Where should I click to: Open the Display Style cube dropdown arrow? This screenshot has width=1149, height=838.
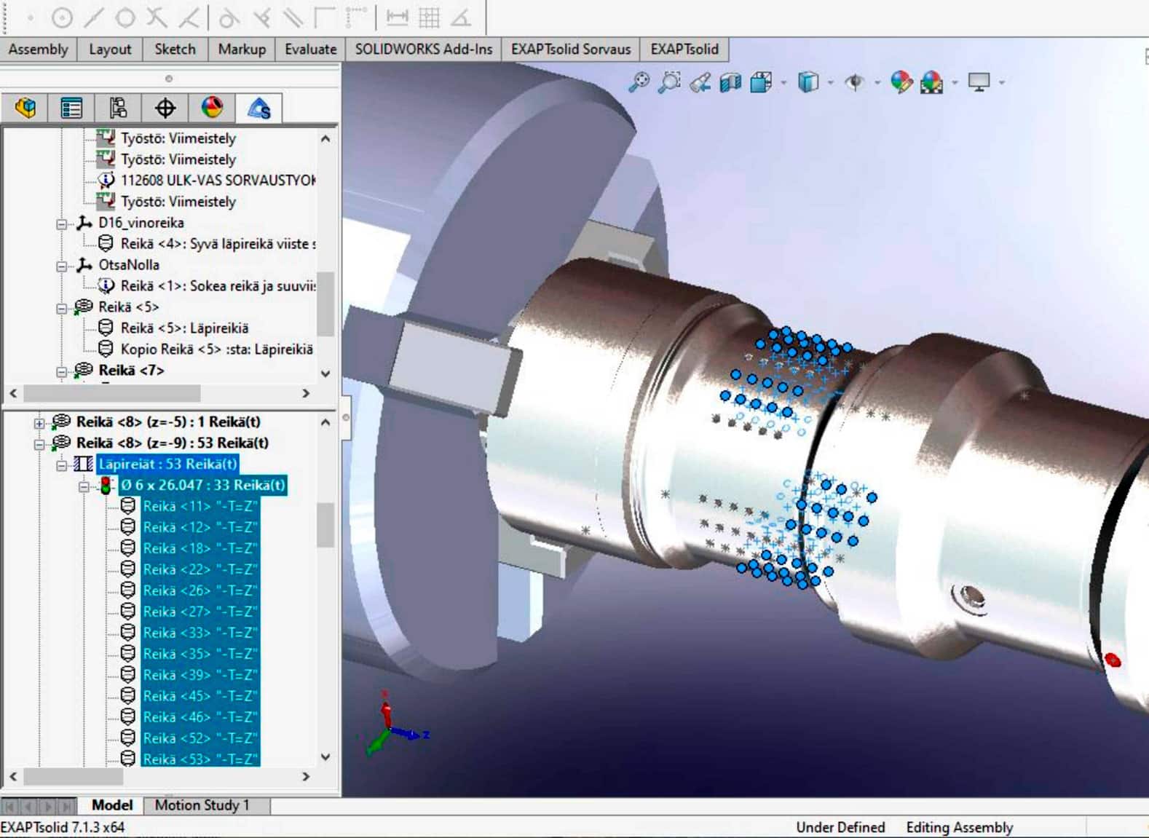point(830,83)
